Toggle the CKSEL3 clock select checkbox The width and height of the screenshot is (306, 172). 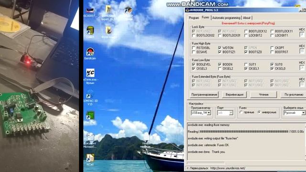click(x=194, y=69)
